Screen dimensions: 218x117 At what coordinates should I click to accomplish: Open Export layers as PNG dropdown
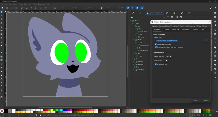click(x=168, y=56)
